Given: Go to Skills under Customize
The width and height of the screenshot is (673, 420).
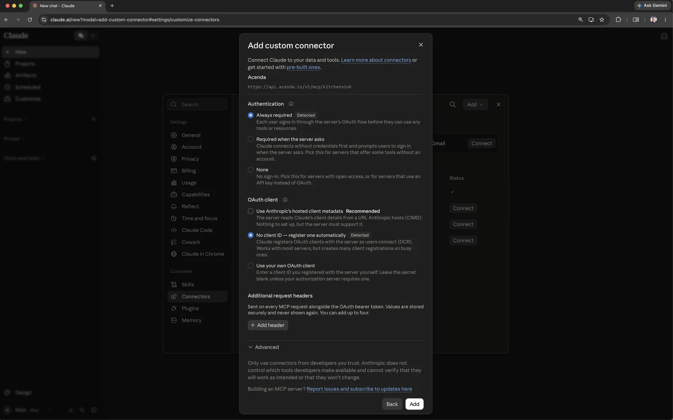Looking at the screenshot, I should click(197, 285).
